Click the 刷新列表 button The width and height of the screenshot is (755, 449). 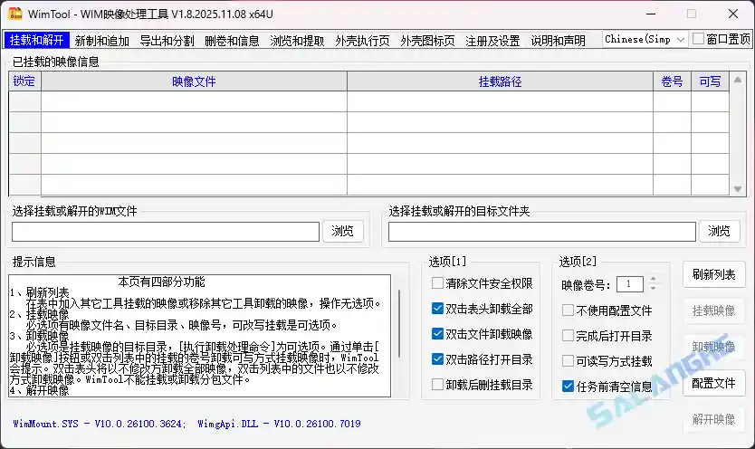pos(713,275)
